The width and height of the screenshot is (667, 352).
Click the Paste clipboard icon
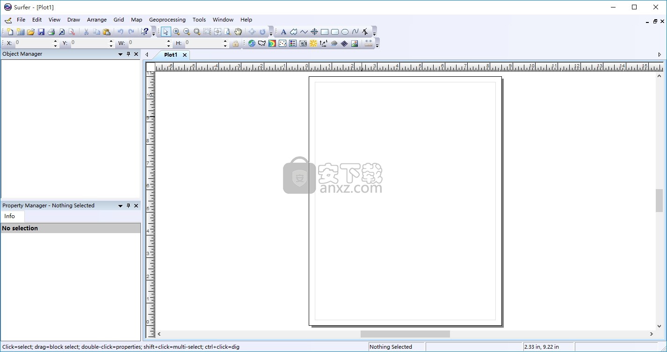[107, 32]
